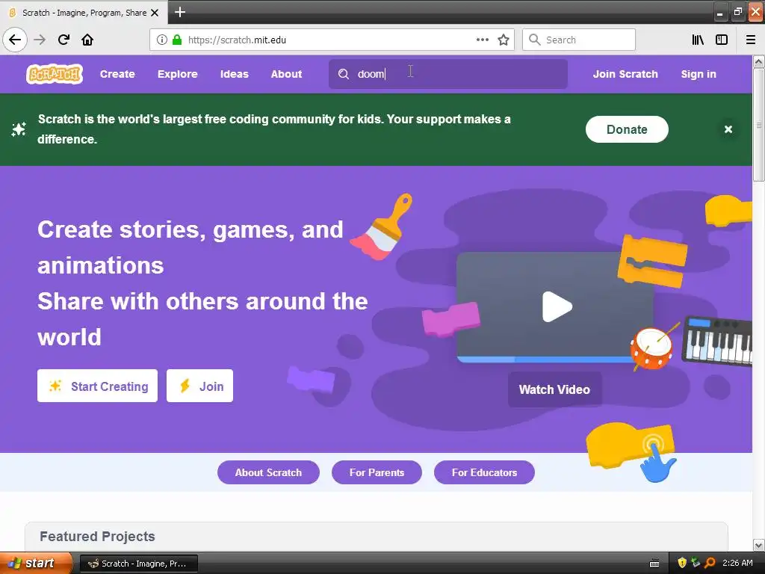
Task: Click the green padlock security icon
Action: [177, 40]
